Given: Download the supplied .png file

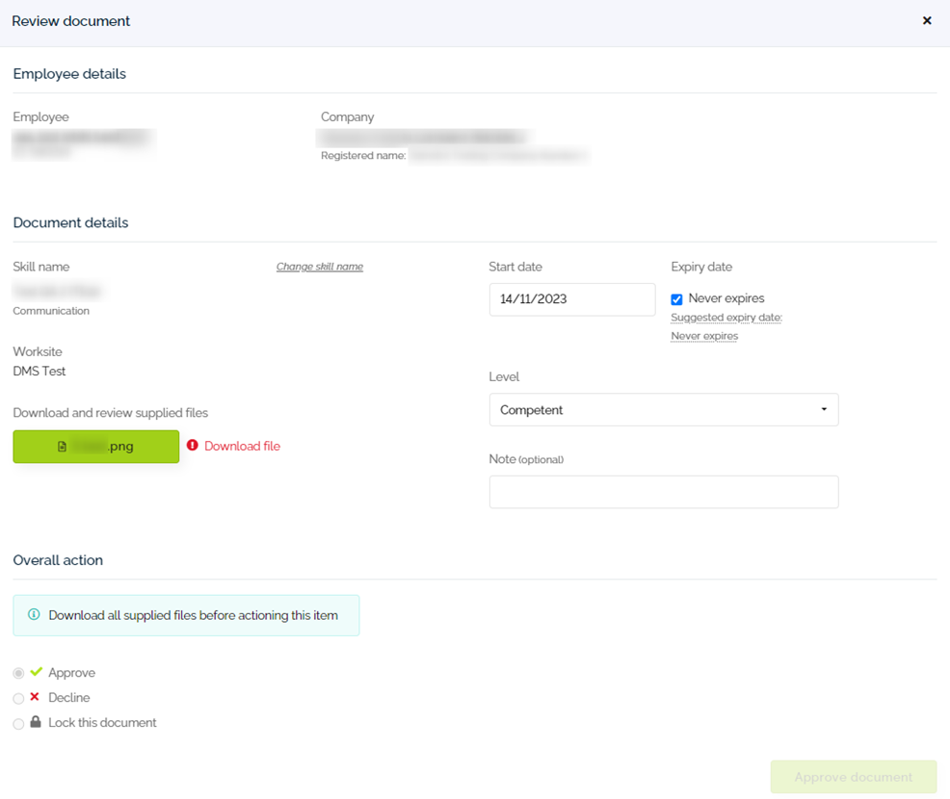Looking at the screenshot, I should [x=95, y=447].
